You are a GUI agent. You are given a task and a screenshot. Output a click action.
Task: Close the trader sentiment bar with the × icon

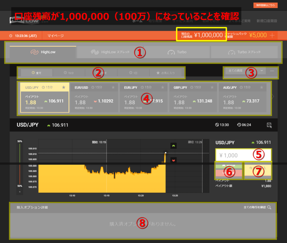coord(20,192)
